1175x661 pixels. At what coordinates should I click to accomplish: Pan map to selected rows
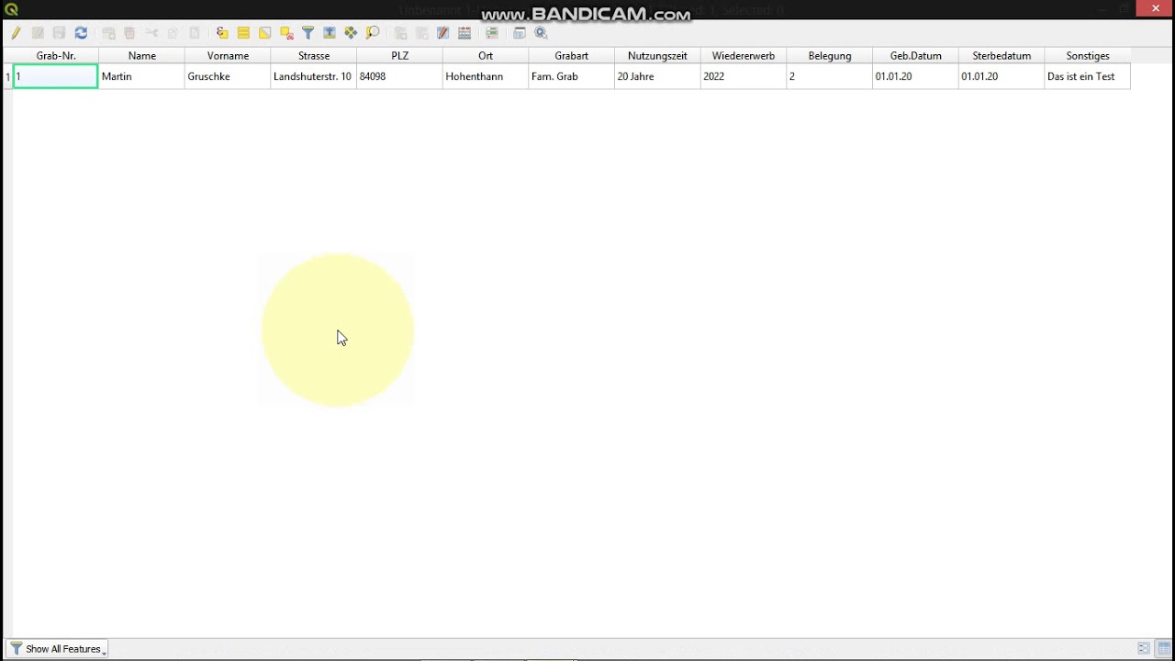pos(351,33)
